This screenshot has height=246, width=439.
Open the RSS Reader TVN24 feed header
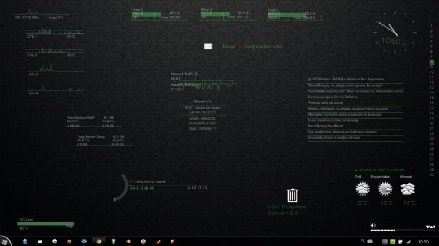[x=347, y=79]
